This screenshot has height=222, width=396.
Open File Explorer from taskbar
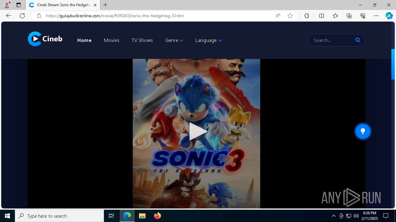[x=142, y=216]
